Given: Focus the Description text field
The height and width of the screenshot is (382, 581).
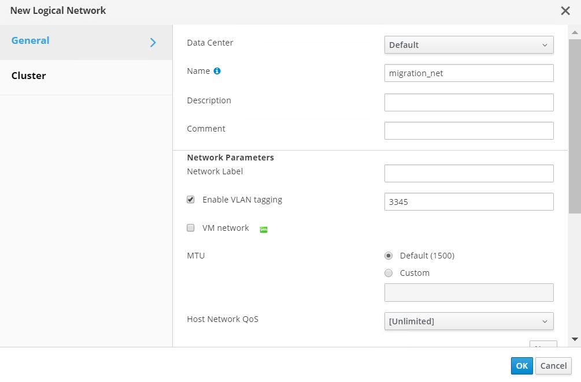Looking at the screenshot, I should (x=468, y=102).
